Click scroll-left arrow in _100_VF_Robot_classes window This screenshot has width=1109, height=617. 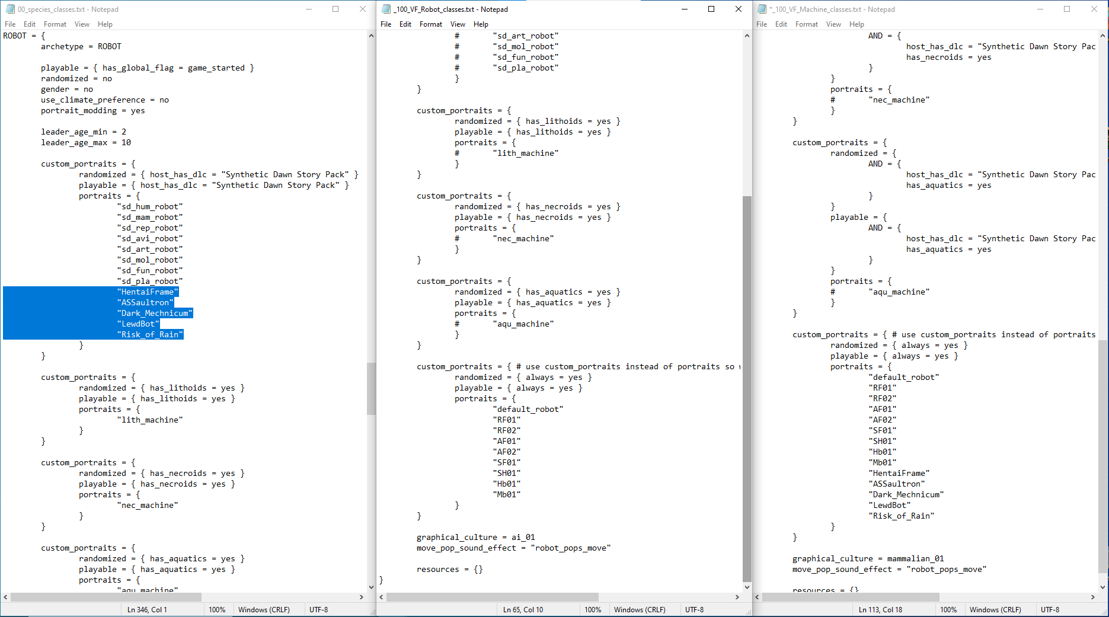381,597
